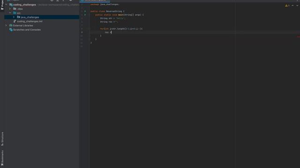Place caret on the 'rev' statement line
Image resolution: width=300 pixels, height=168 pixels.
[108, 32]
